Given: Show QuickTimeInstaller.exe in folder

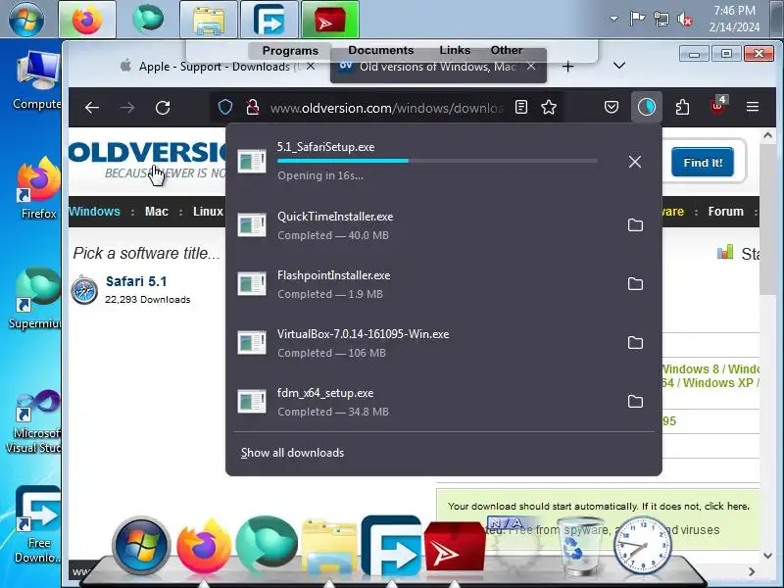Looking at the screenshot, I should click(635, 225).
